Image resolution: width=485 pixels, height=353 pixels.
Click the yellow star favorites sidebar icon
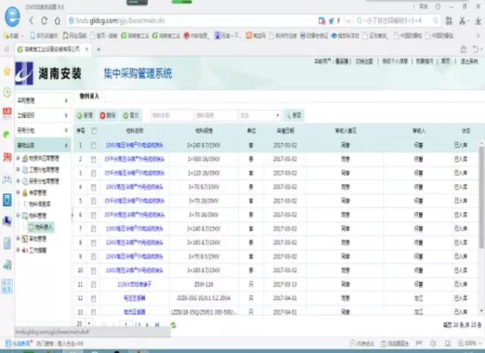pos(7,71)
